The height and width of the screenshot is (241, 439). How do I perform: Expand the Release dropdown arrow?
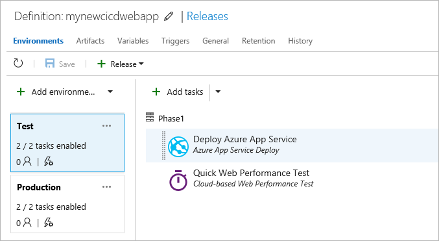pyautogui.click(x=141, y=64)
